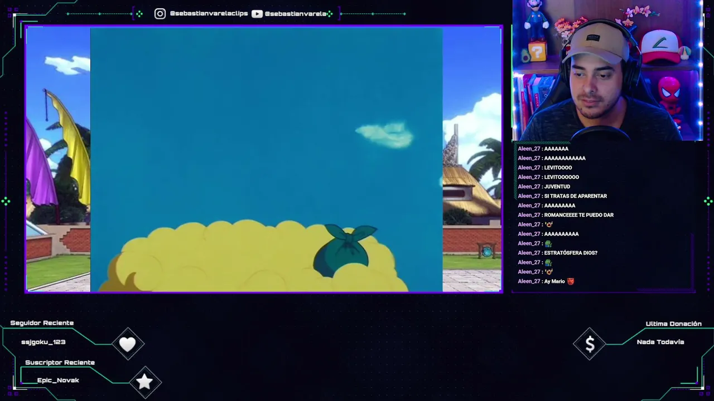Click the green bundle on the cloud
714x401 pixels.
344,250
